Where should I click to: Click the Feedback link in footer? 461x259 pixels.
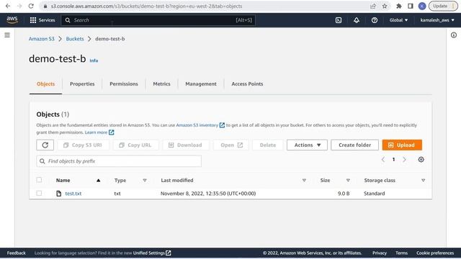(16, 253)
